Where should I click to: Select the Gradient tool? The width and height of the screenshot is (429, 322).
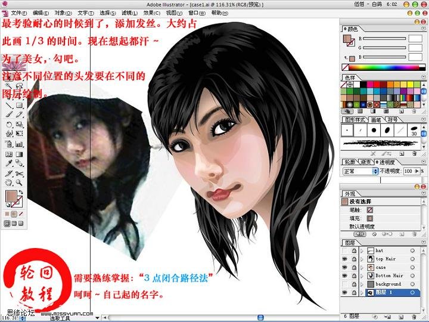[x=19, y=154]
